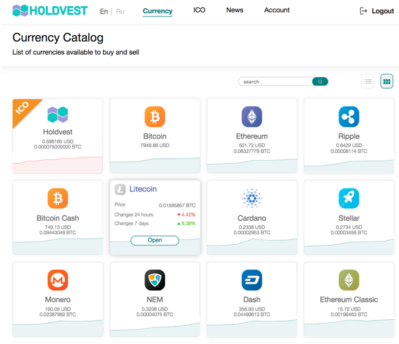This screenshot has height=344, width=399.
Task: Select English language
Action: click(104, 11)
